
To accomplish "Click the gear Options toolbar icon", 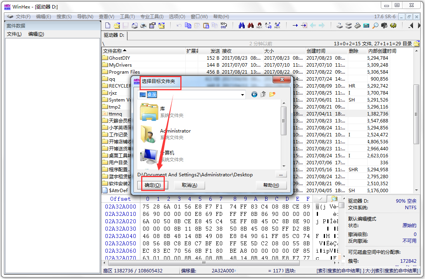I will point(393,26).
